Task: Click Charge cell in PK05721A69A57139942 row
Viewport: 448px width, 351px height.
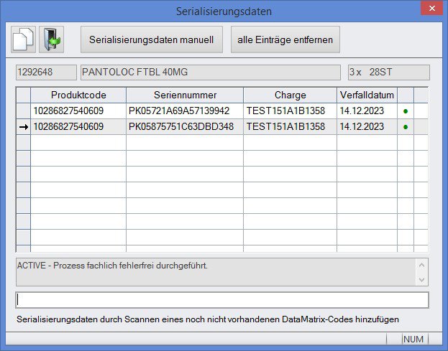Action: click(x=290, y=111)
